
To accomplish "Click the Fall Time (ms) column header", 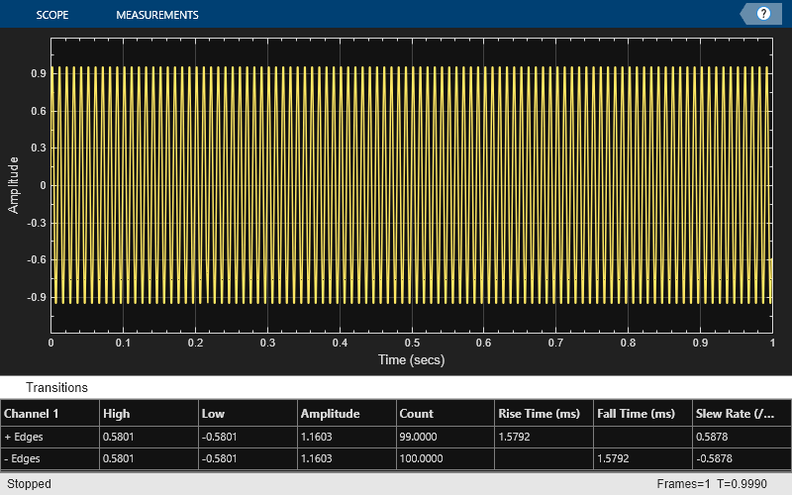I will 643,414.
